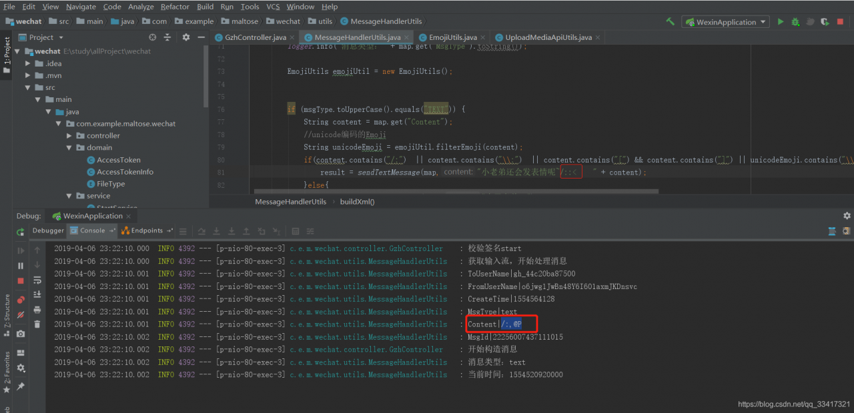Click the Project panel vertical scrollbar
Screen dimensions: 854x413
pyautogui.click(x=206, y=77)
